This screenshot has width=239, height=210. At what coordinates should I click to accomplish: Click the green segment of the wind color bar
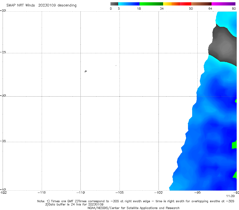click(x=151, y=4)
